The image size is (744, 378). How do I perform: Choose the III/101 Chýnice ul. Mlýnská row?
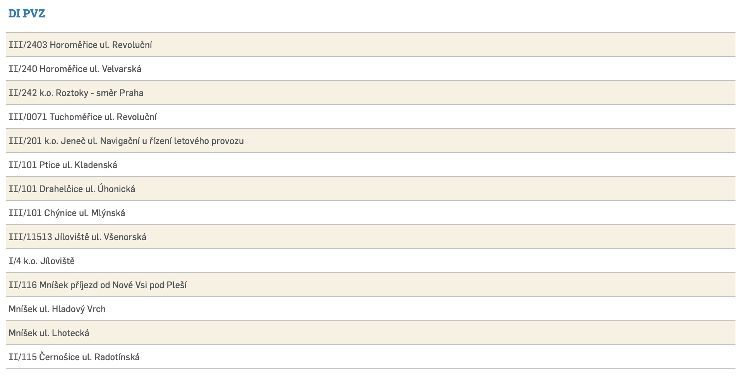[67, 213]
